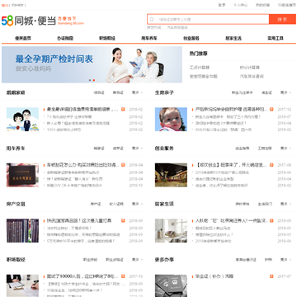Click orange badge icon beside 结婚费用清单 headline
The width and height of the screenshot is (297, 297).
tap(123, 110)
